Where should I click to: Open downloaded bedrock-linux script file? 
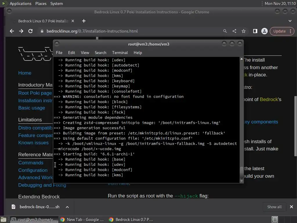click(39, 207)
